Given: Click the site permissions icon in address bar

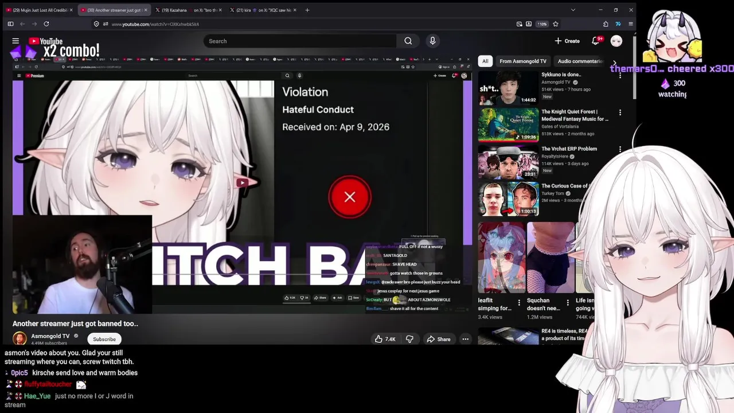Looking at the screenshot, I should pyautogui.click(x=106, y=24).
